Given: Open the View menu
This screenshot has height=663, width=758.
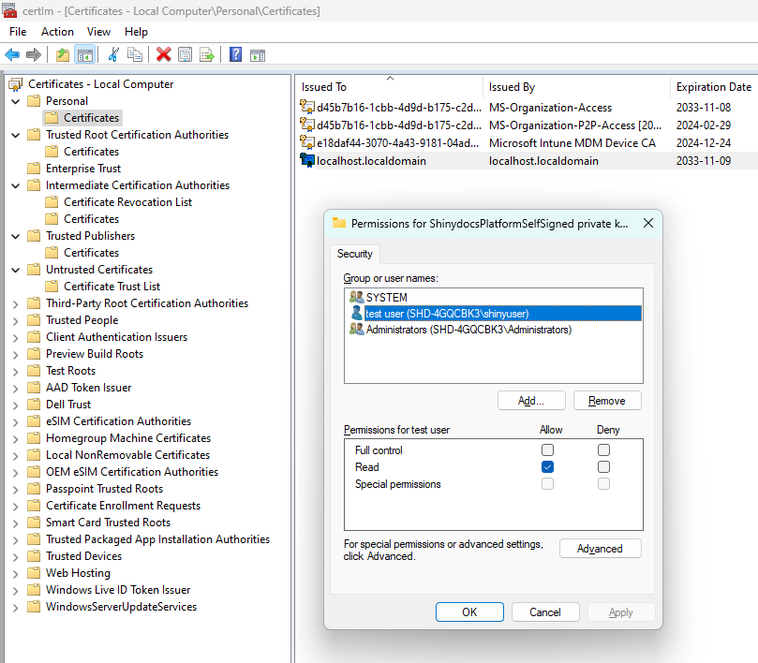Looking at the screenshot, I should coord(98,31).
